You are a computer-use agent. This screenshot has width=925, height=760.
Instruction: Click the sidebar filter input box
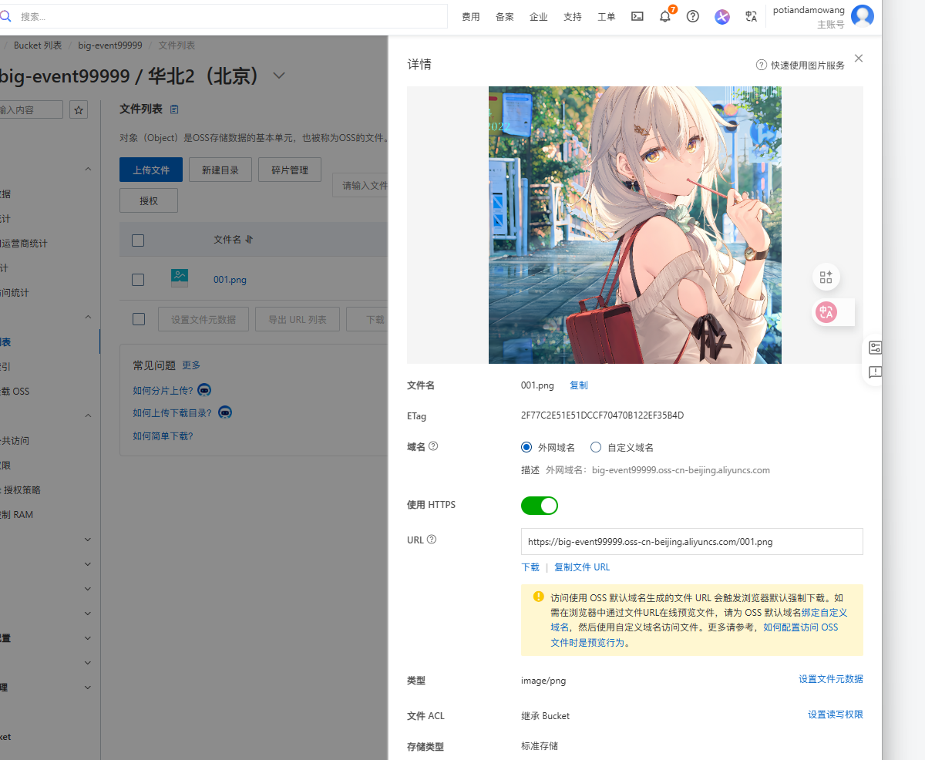(32, 109)
